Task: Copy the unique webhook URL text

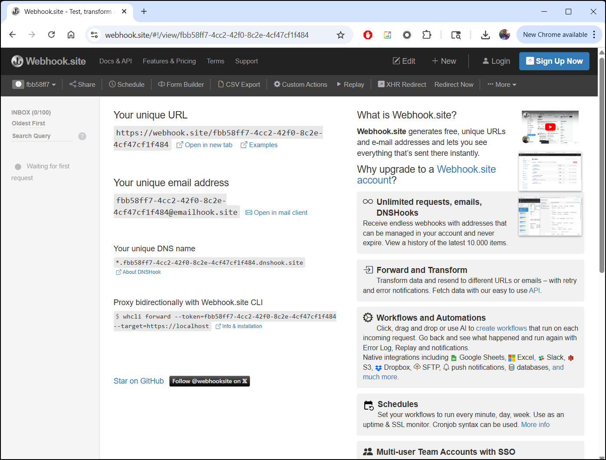Action: tap(218, 138)
